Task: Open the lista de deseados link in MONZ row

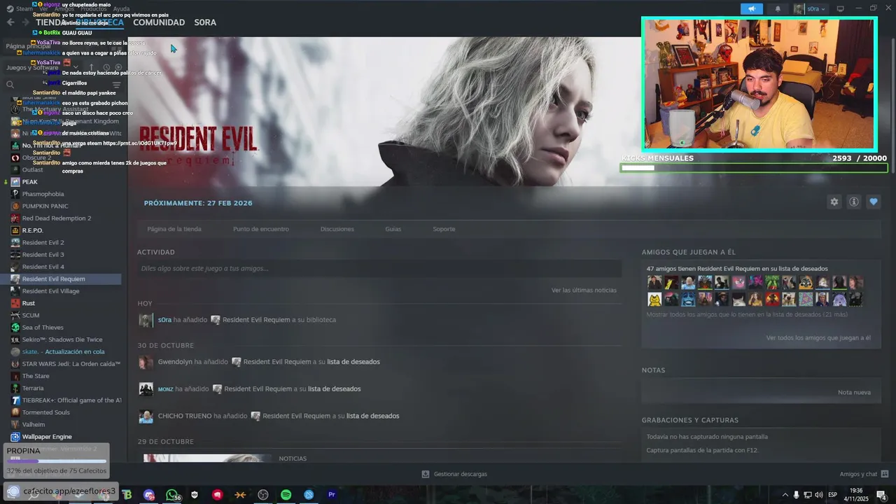Action: coord(334,388)
